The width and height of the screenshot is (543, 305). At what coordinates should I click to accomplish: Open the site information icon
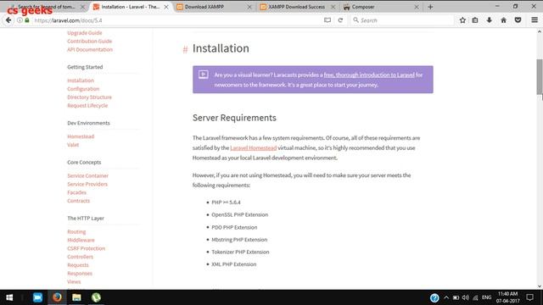click(20, 20)
